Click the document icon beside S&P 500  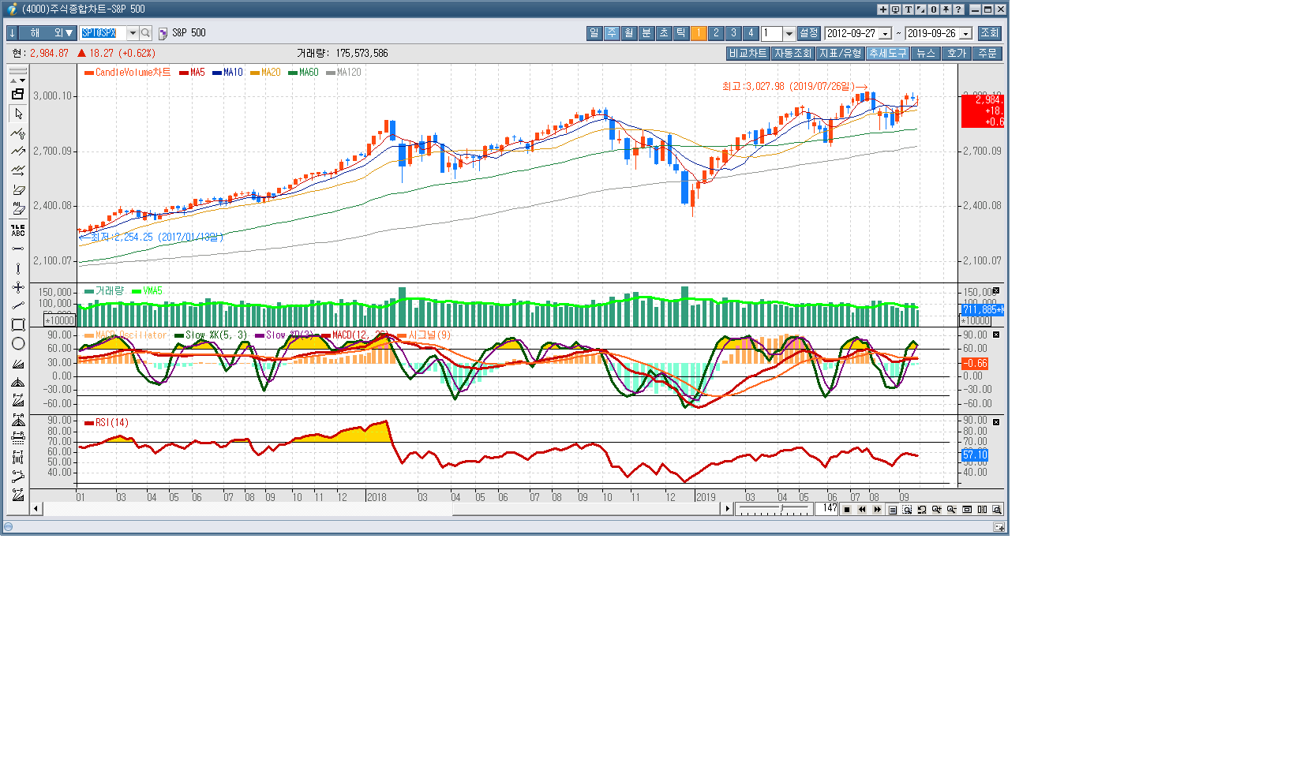(x=163, y=33)
